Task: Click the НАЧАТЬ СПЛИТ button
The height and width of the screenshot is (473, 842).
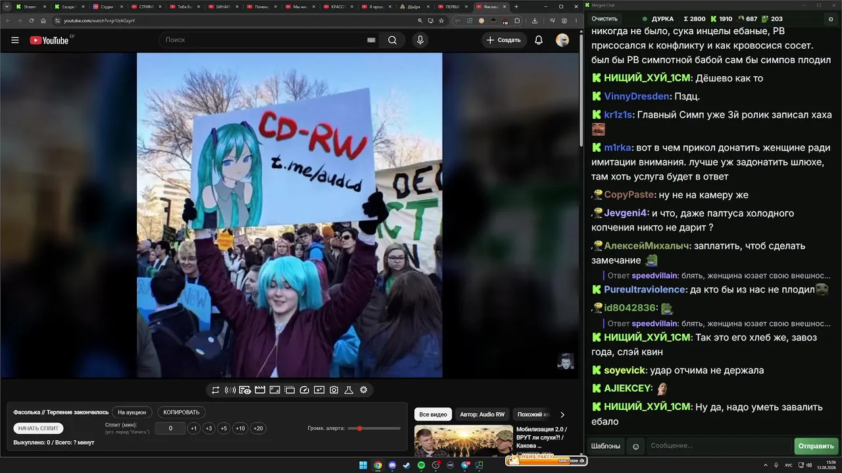Action: [38, 428]
